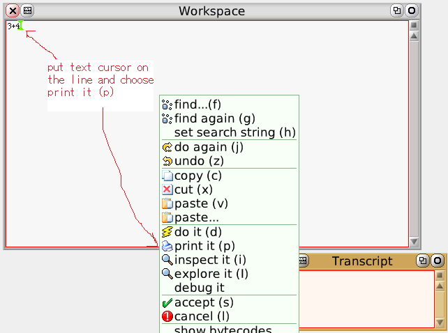This screenshot has width=448, height=333.
Task: Click the find...(f) binoculars icon
Action: (x=167, y=104)
